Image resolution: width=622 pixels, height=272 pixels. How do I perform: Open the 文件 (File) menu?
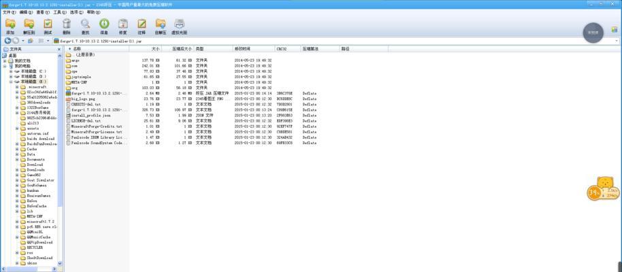[9, 12]
